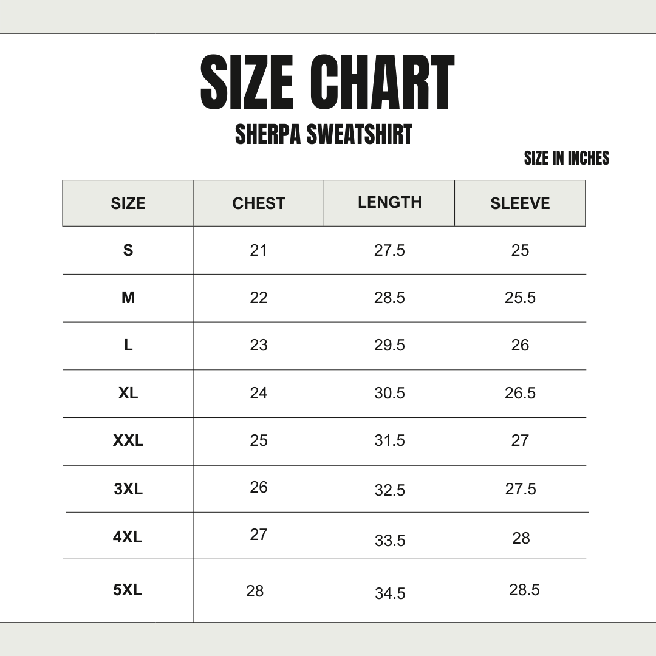The image size is (656, 656).
Task: Click length value 29.5 for size L
Action: (389, 345)
